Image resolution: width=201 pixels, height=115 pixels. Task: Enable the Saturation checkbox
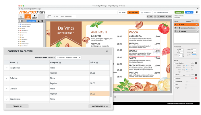tap(175, 82)
